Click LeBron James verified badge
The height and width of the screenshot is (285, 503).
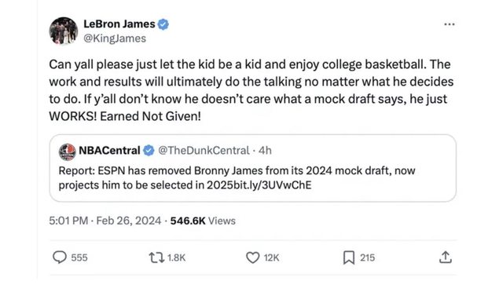[x=163, y=24]
